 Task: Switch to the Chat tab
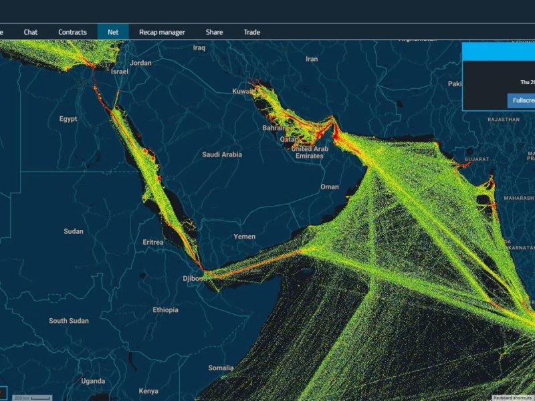[31, 31]
